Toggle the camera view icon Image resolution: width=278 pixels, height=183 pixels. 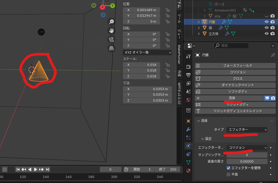pos(111,39)
